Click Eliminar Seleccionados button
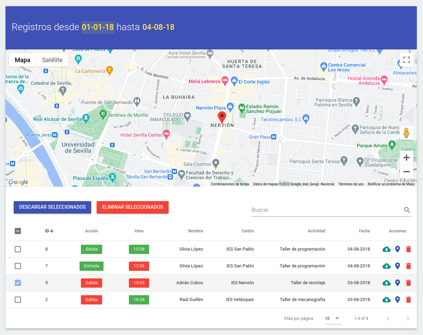 coord(133,207)
